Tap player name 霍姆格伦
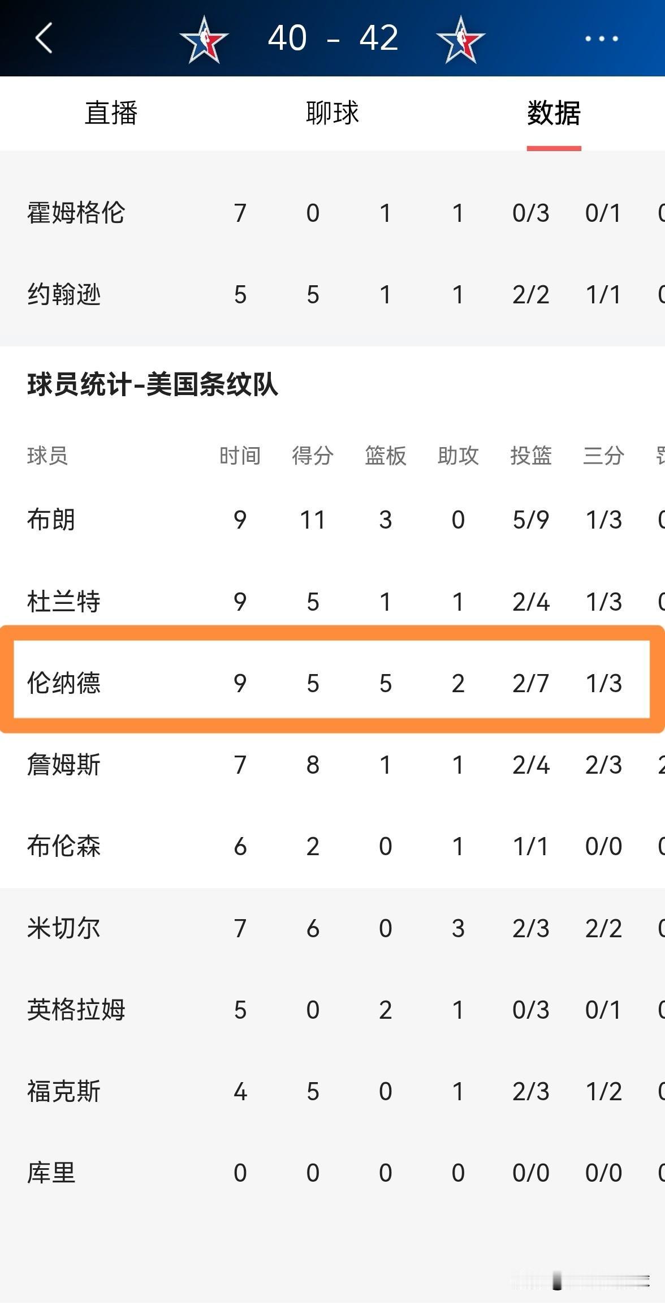Image resolution: width=665 pixels, height=1304 pixels. click(76, 213)
